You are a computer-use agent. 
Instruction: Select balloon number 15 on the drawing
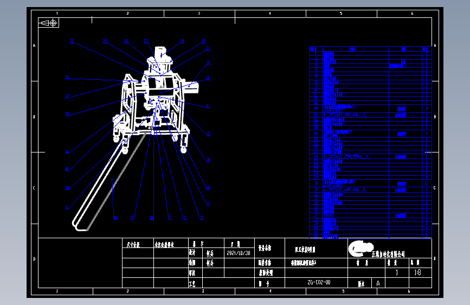pos(72,41)
